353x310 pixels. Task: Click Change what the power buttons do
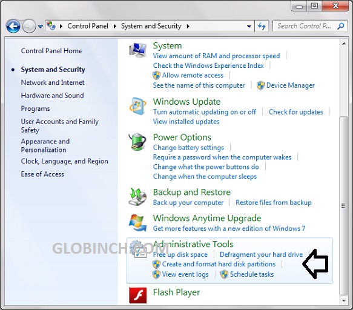pyautogui.click(x=206, y=167)
